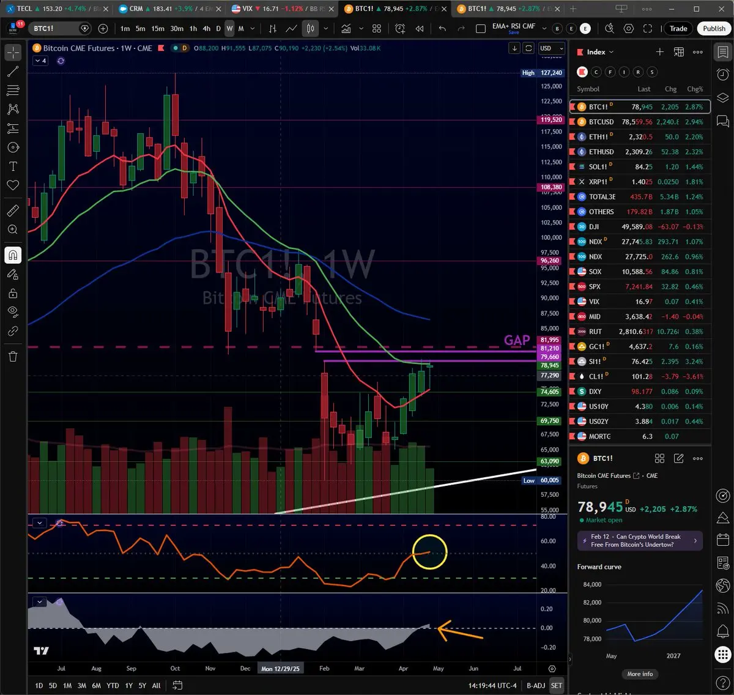Toggle the B-ADJ back-adjust setting
This screenshot has height=695, width=734.
coord(536,686)
